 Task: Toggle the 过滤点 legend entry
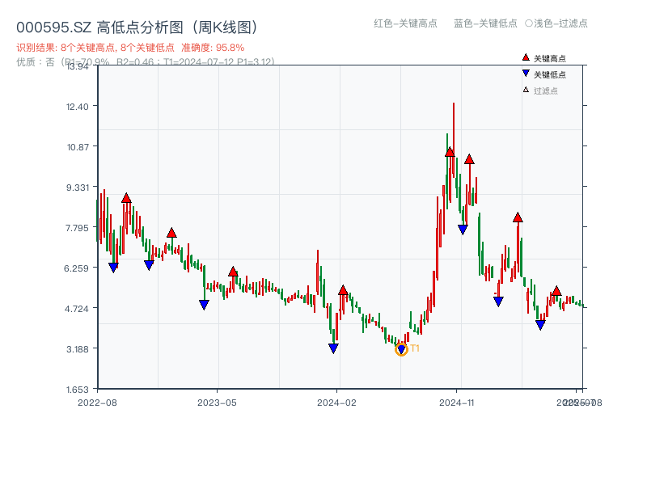click(x=540, y=91)
